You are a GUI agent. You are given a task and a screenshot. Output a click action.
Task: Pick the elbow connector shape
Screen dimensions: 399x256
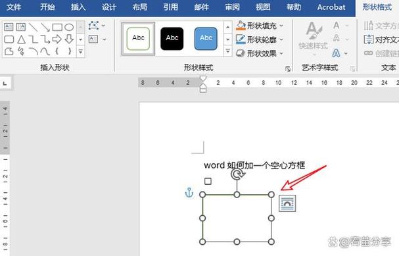(33, 39)
